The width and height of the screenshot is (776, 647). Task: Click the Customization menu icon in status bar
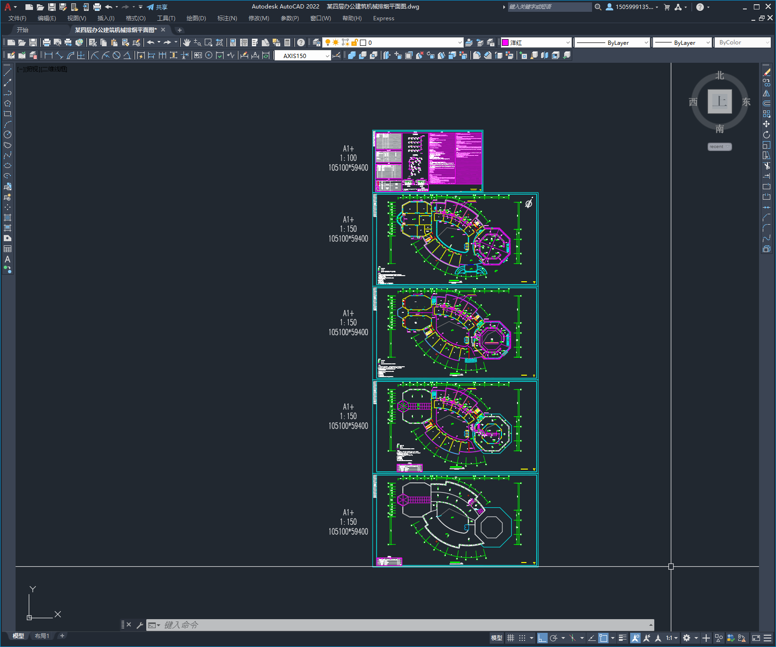point(768,638)
